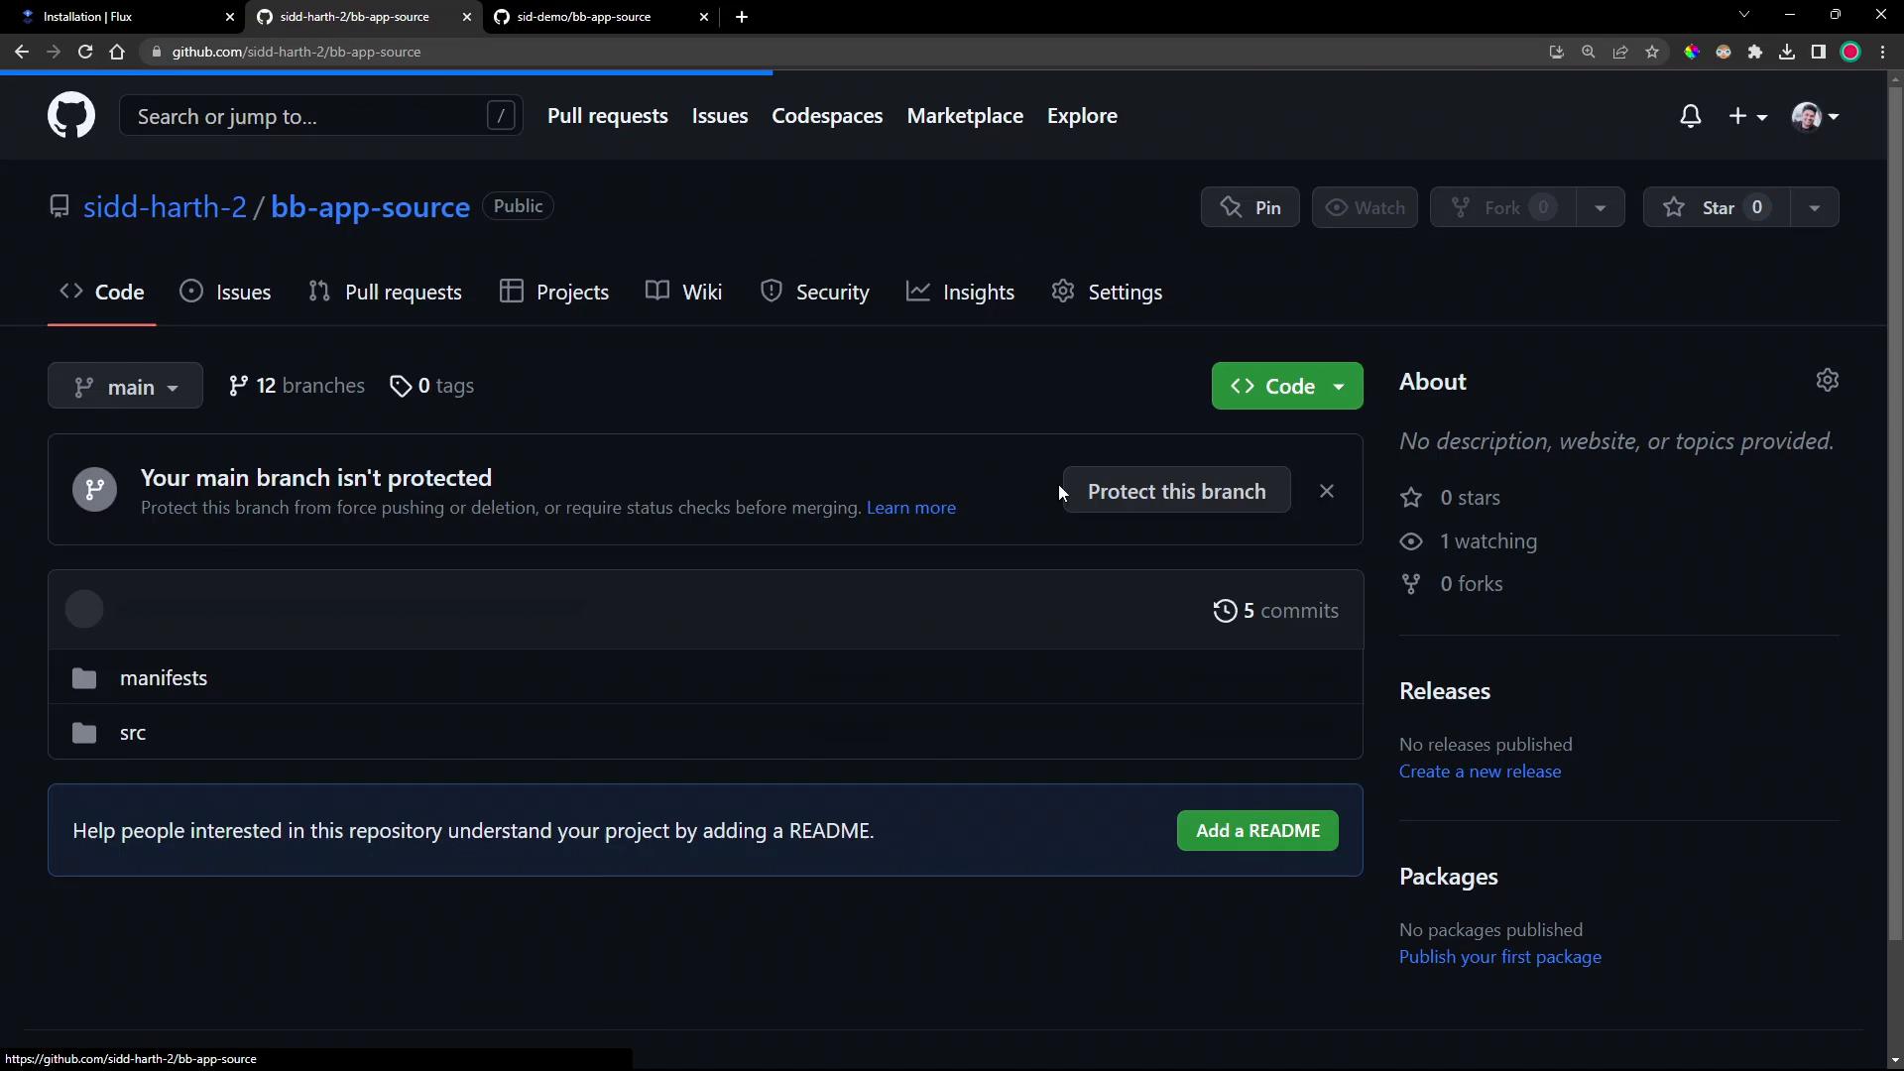The width and height of the screenshot is (1904, 1071).
Task: Expand the Fork options arrow
Action: coord(1600,207)
